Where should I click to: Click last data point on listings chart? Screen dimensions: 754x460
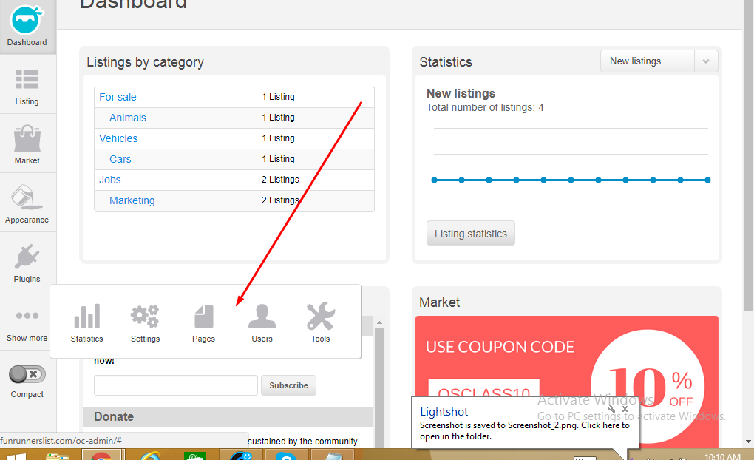pyautogui.click(x=708, y=180)
